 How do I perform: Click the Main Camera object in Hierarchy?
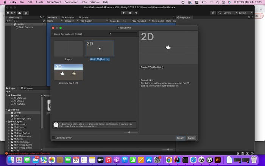26,27
